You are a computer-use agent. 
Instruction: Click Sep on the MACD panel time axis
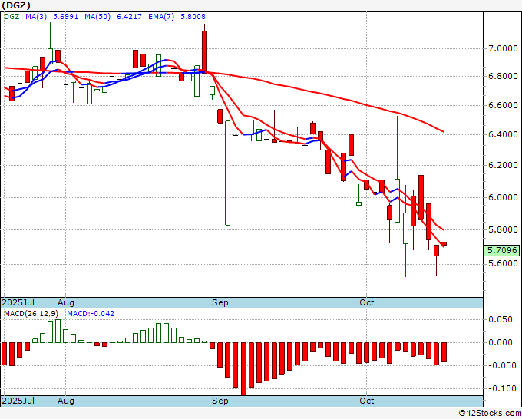220,401
